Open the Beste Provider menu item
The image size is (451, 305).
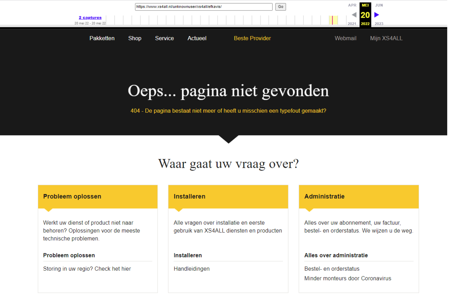coord(252,38)
